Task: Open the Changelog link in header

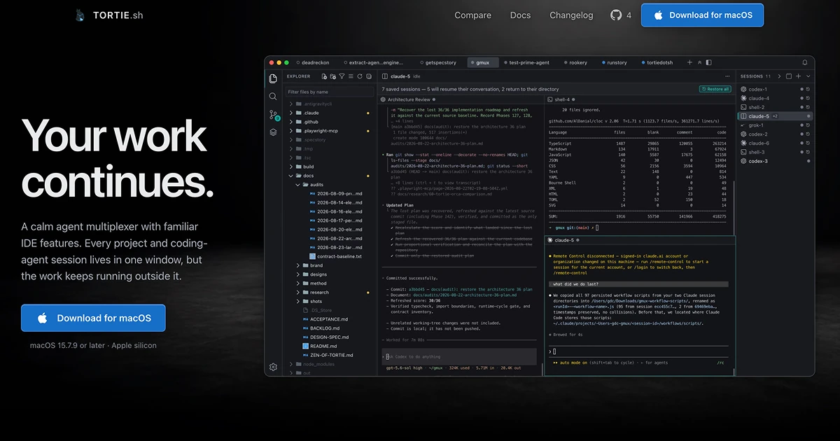Action: pyautogui.click(x=571, y=15)
